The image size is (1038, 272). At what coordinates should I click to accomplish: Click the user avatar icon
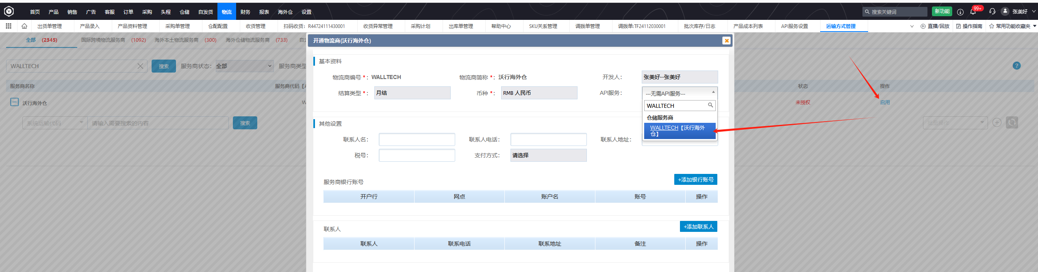[x=1005, y=11]
